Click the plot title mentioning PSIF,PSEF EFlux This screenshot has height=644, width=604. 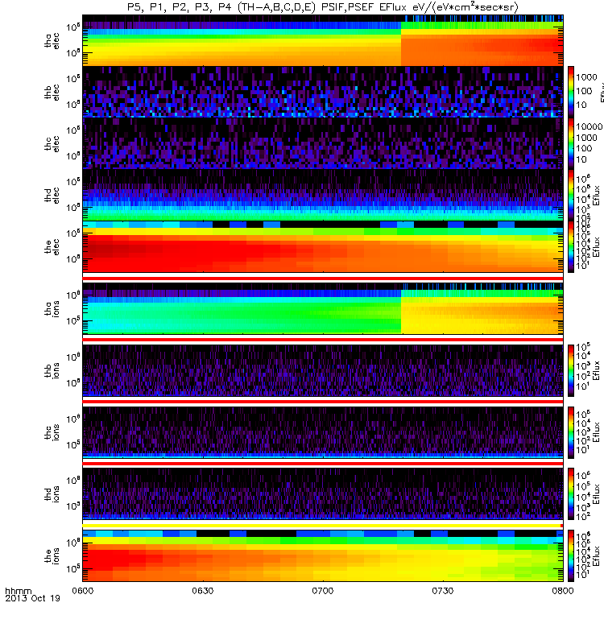coord(323,7)
